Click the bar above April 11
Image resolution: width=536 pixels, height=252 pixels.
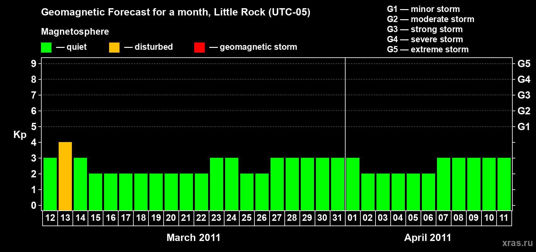click(504, 184)
